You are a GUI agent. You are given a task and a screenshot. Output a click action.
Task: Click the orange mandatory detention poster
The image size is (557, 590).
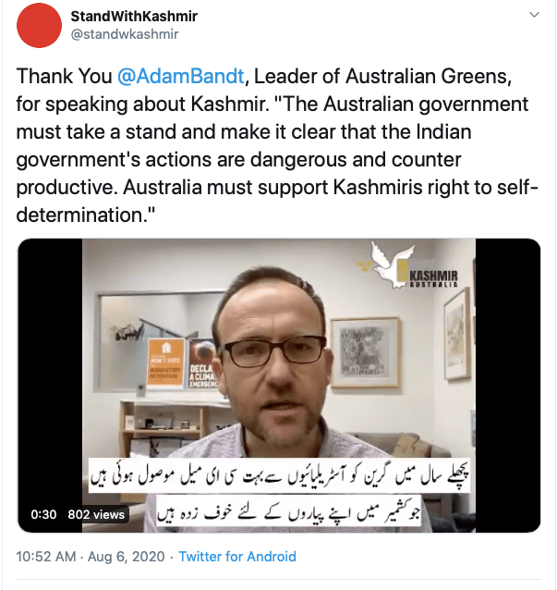click(165, 362)
